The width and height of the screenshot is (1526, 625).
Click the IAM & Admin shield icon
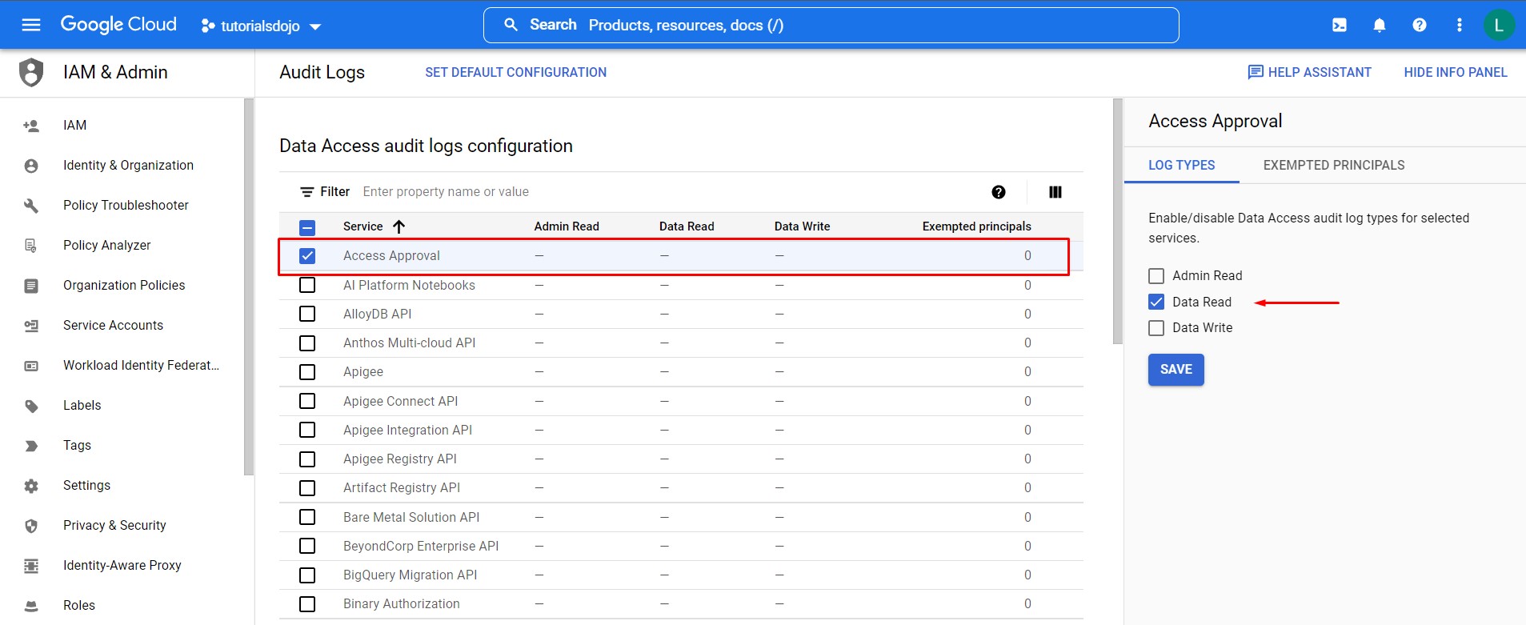[x=31, y=72]
